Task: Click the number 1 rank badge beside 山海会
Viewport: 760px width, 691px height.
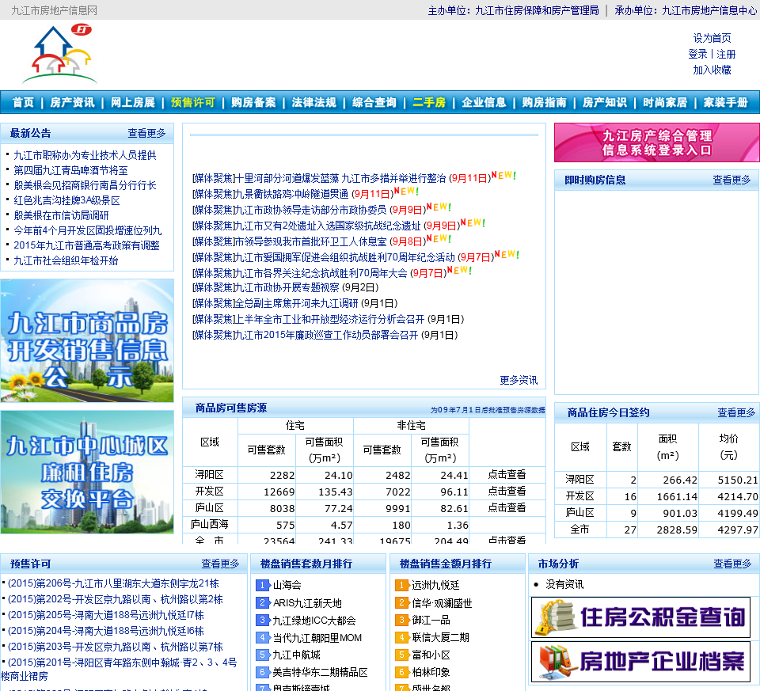Action: pyautogui.click(x=262, y=586)
